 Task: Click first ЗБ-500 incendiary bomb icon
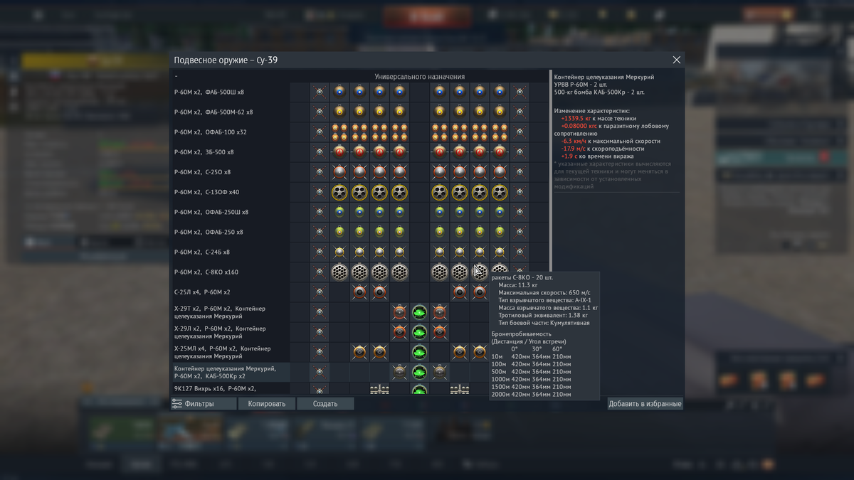coord(340,151)
